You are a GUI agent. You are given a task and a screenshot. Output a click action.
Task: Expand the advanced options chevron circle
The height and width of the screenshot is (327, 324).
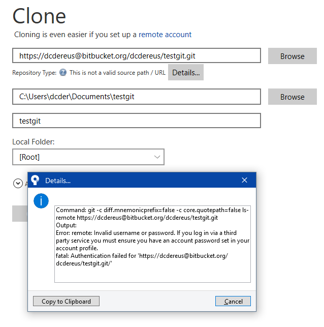coord(18,183)
